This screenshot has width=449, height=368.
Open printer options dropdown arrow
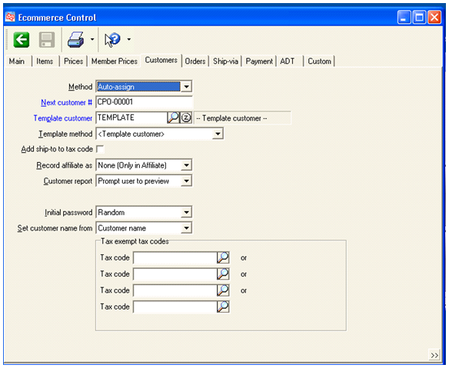[x=92, y=39]
